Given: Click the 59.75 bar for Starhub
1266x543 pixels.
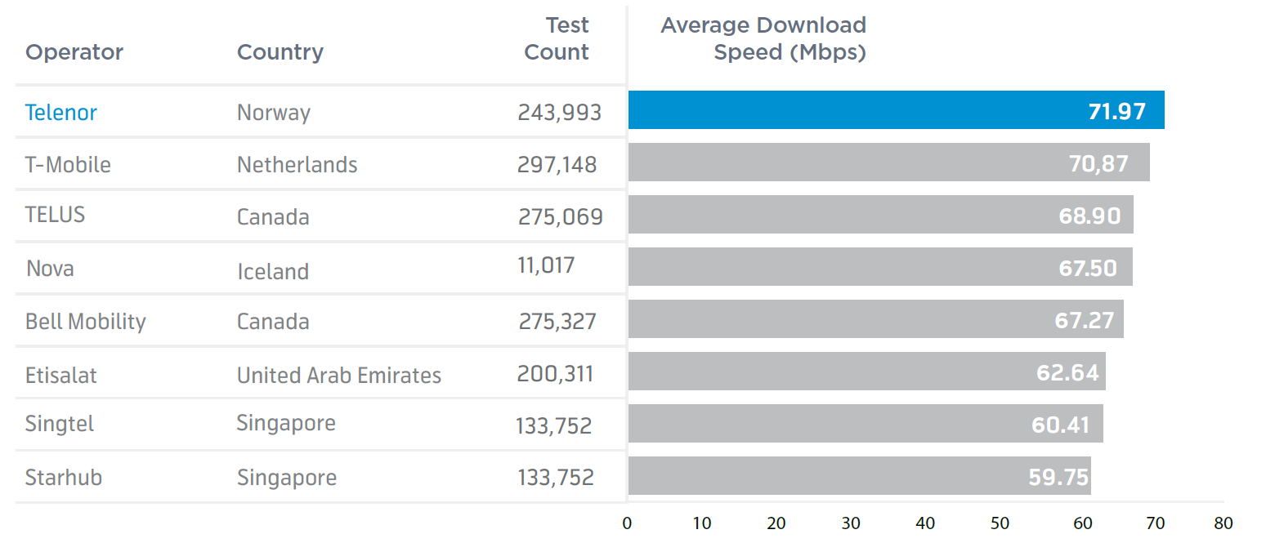Looking at the screenshot, I should (x=859, y=476).
